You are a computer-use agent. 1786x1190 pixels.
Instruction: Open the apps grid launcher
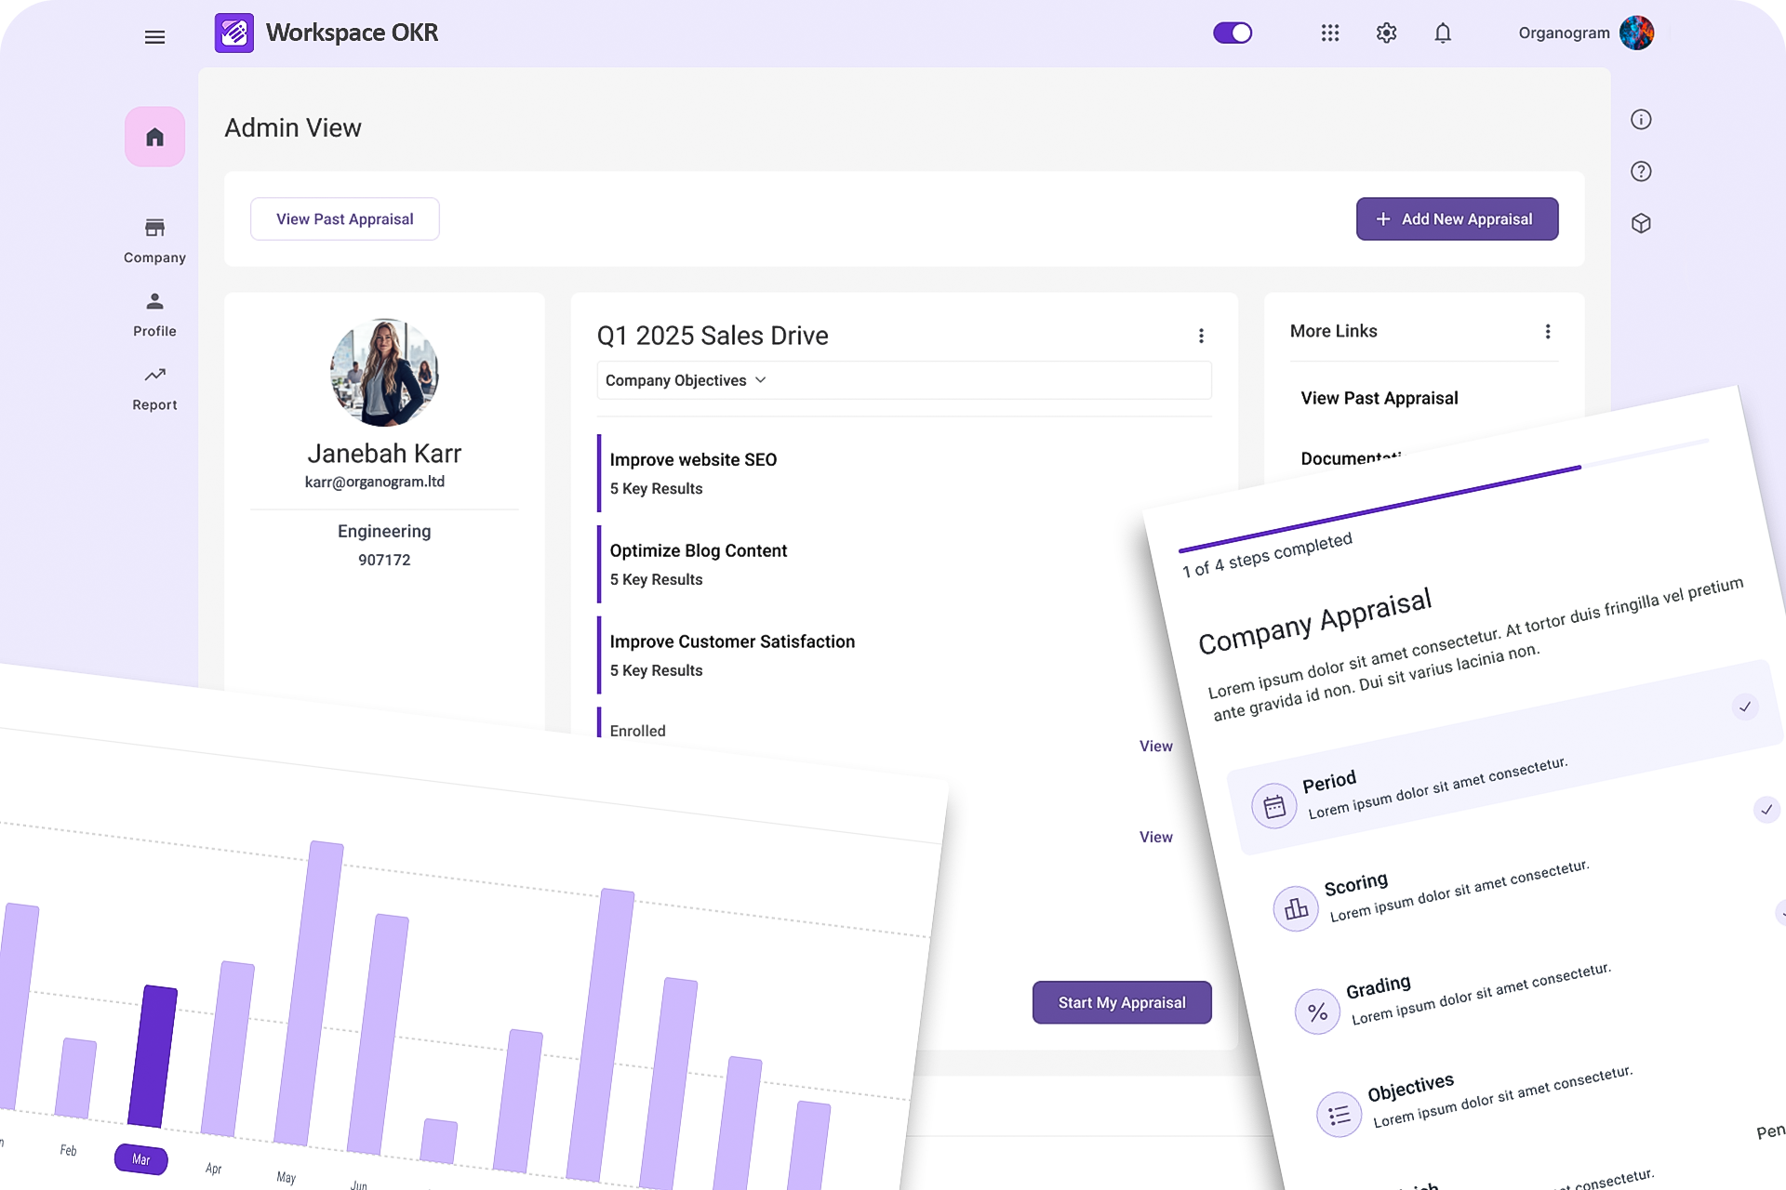pyautogui.click(x=1329, y=33)
